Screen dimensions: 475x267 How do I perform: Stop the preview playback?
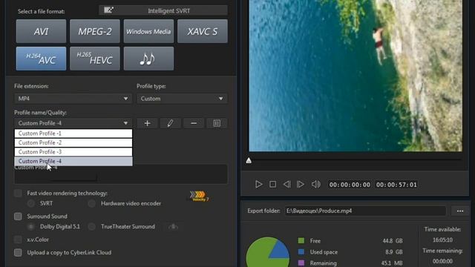[272, 185]
